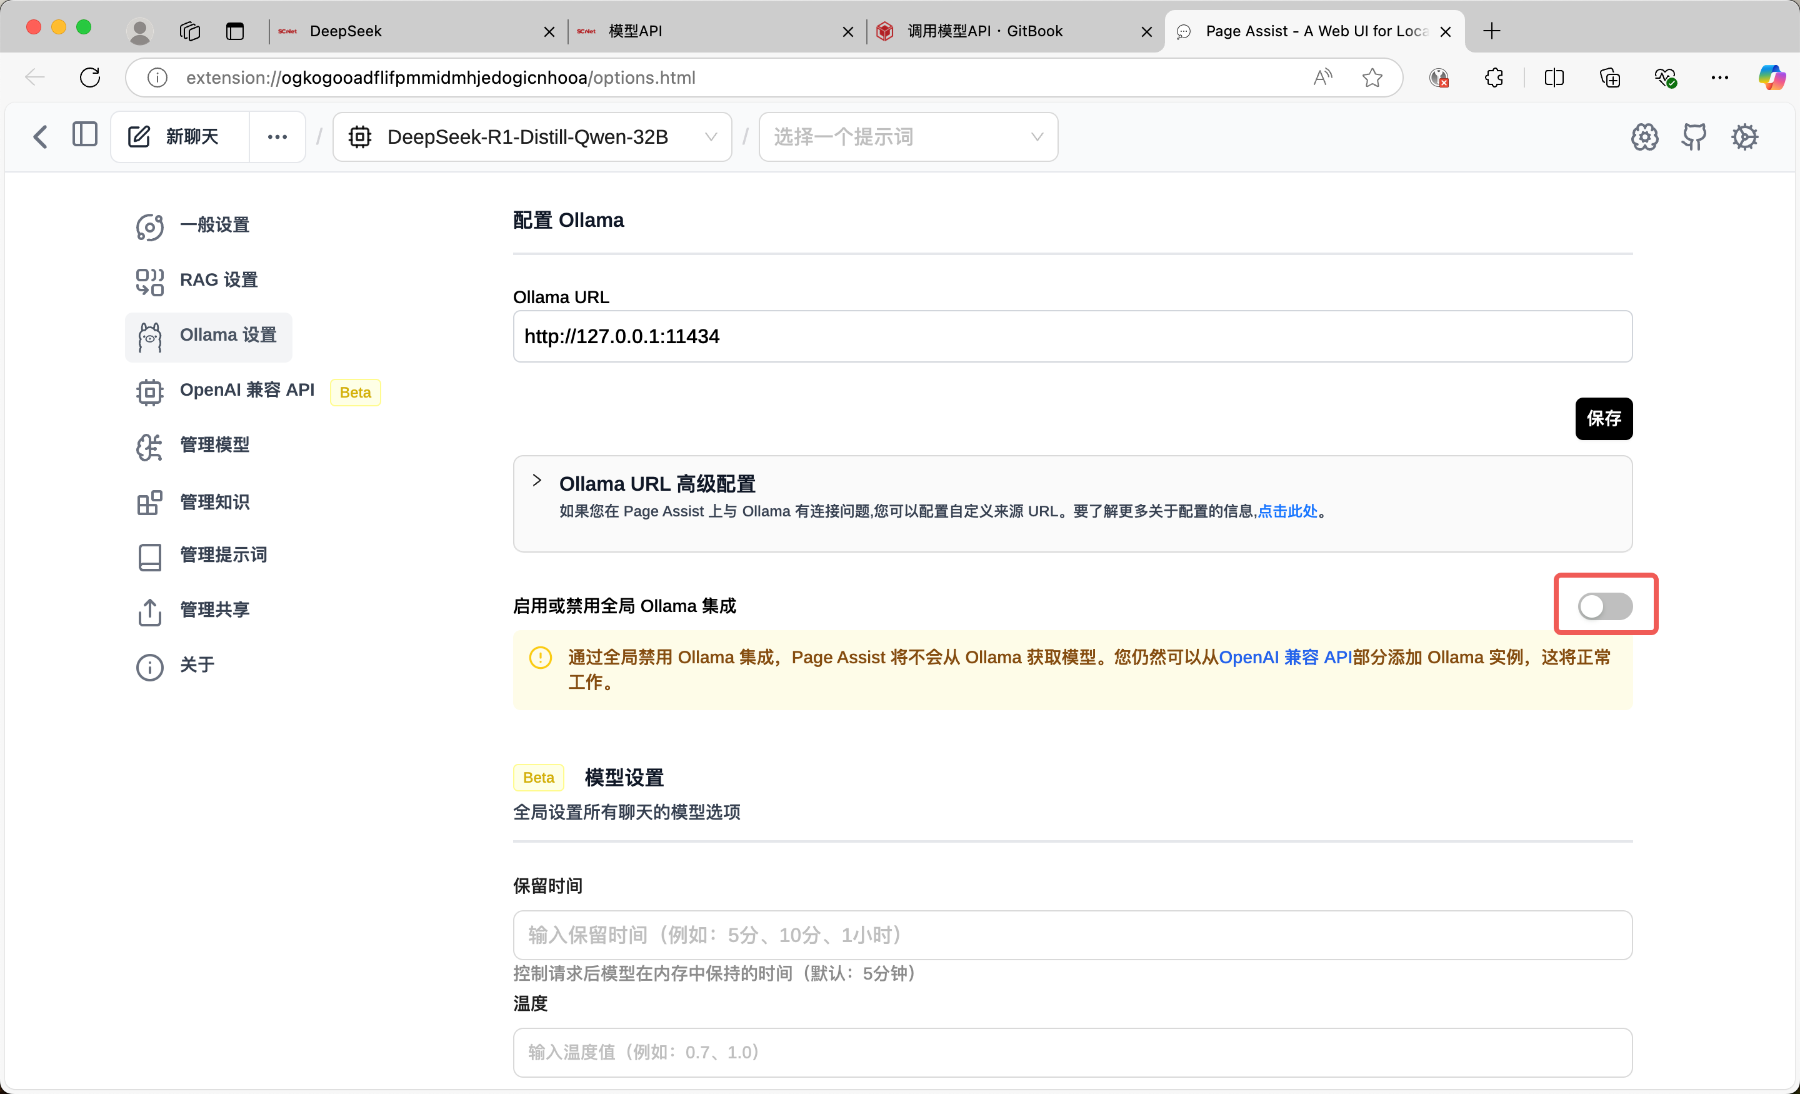1800x1094 pixels.
Task: Start a new chat with 新聊天 button
Action: pyautogui.click(x=180, y=137)
